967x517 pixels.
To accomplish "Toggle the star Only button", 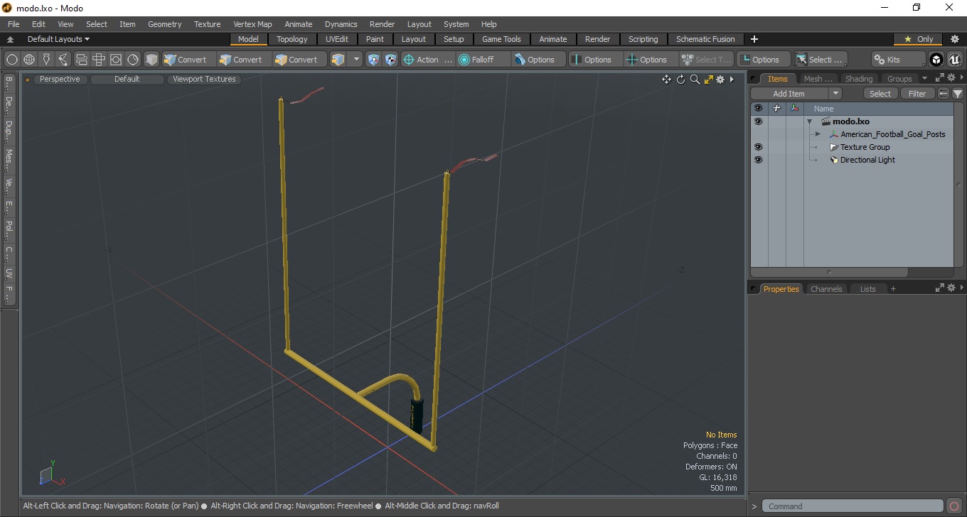I will (918, 39).
